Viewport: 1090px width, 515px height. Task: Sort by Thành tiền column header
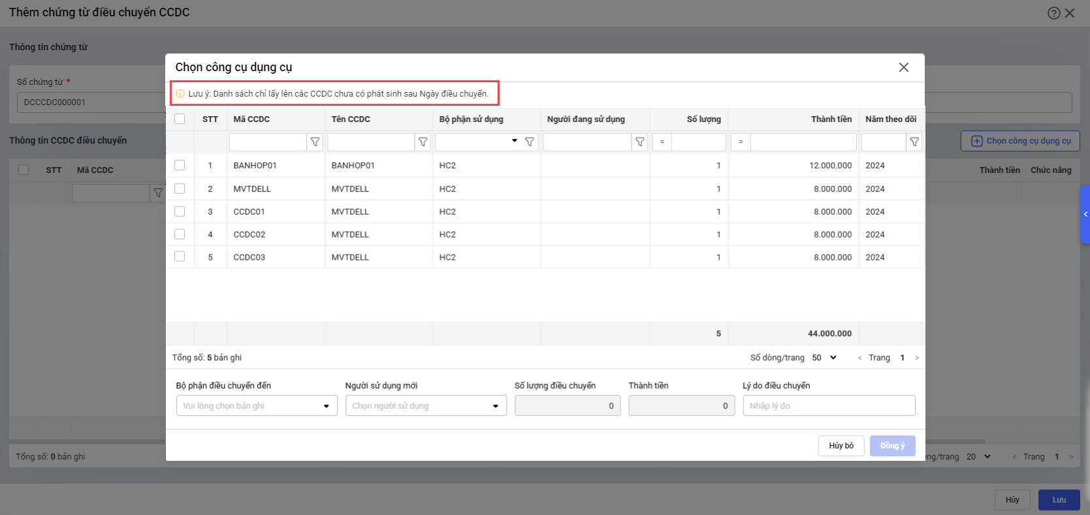tap(831, 119)
